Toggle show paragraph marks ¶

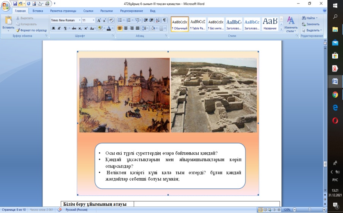tap(164, 20)
